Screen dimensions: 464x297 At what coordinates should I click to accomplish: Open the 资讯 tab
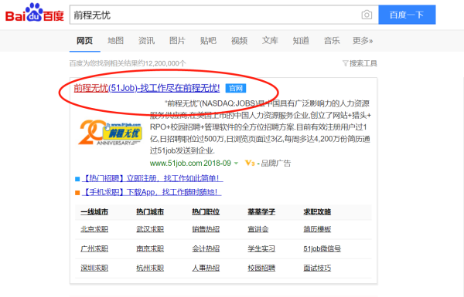[146, 40]
